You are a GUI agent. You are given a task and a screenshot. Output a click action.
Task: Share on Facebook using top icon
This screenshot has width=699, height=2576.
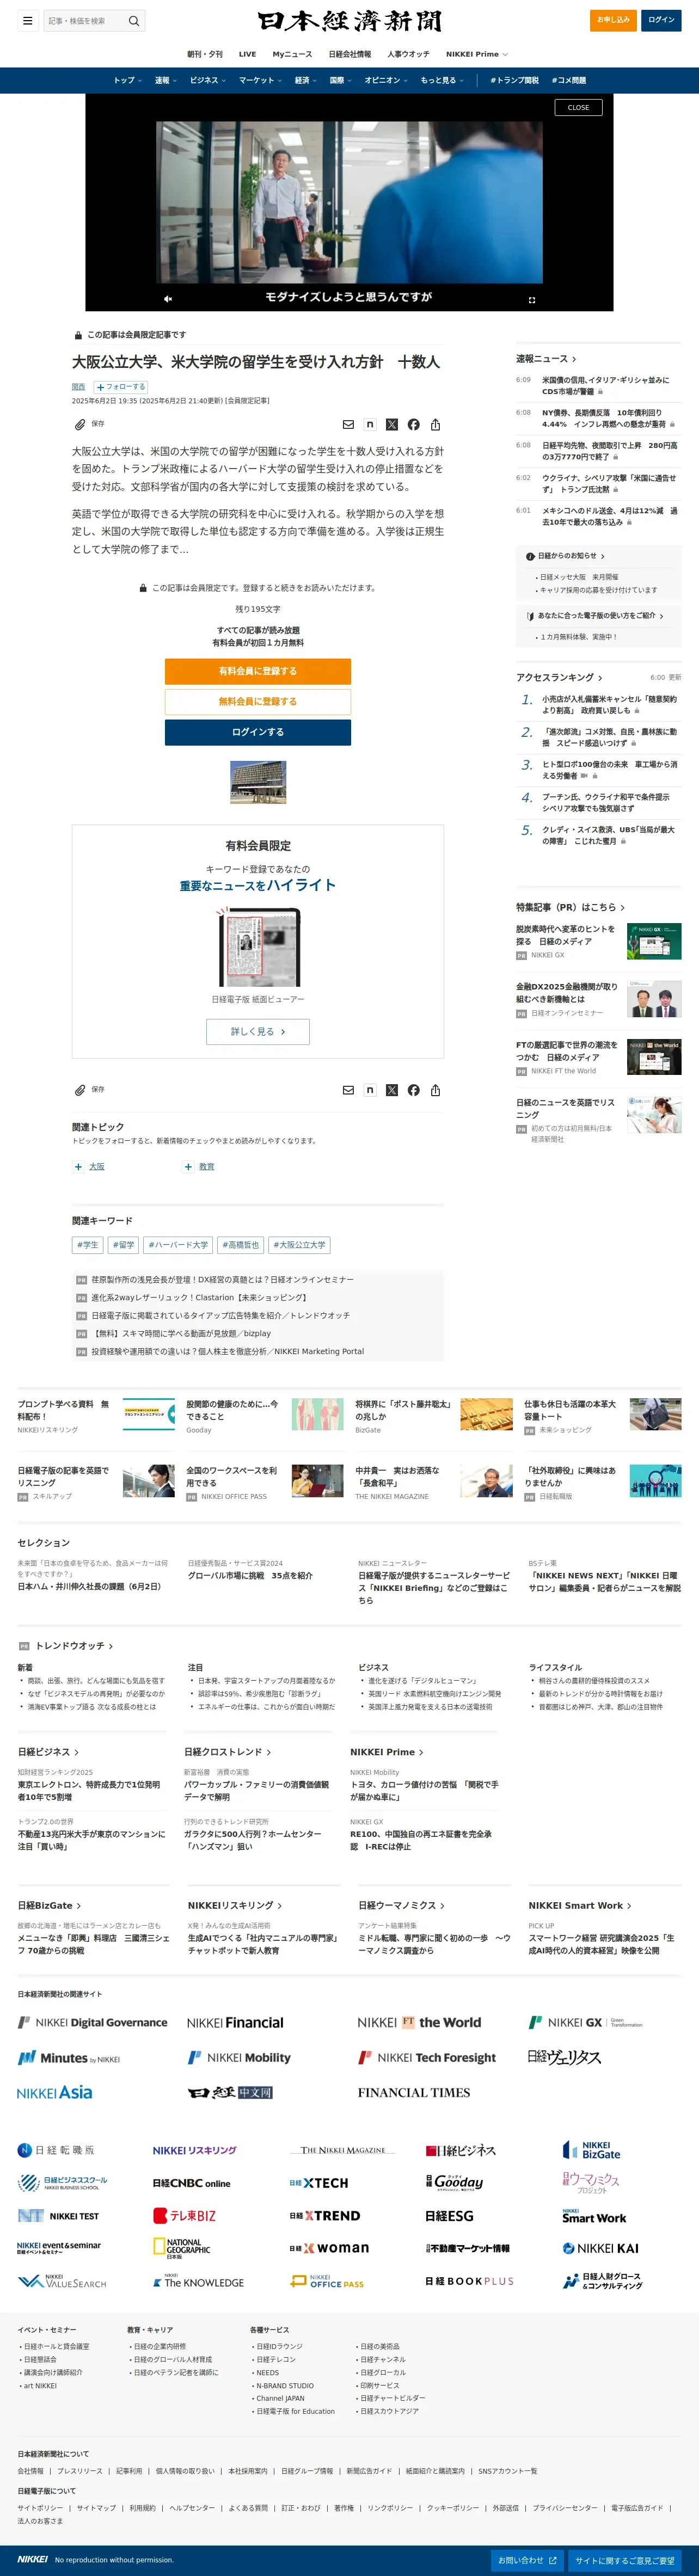pyautogui.click(x=414, y=424)
